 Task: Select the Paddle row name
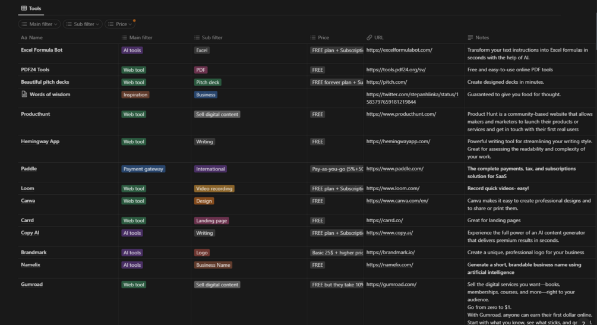(x=29, y=169)
